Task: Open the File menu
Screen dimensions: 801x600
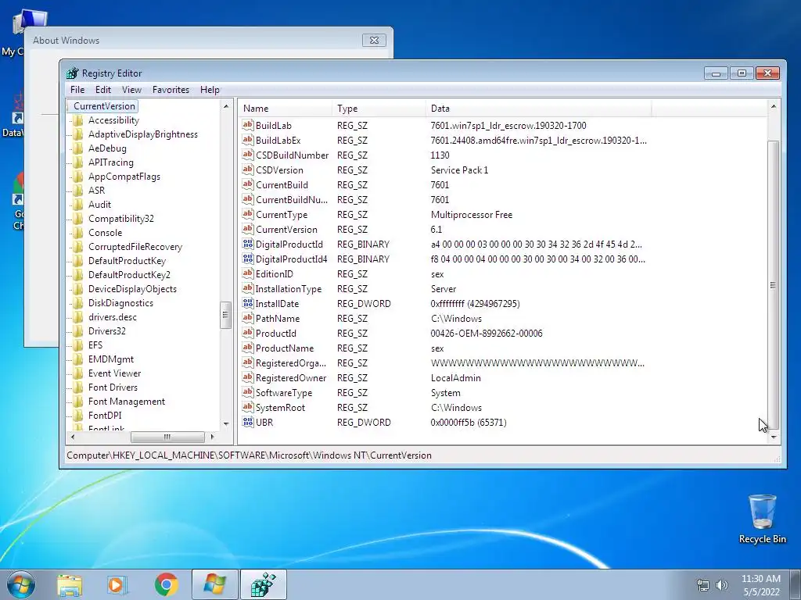Action: (x=77, y=90)
